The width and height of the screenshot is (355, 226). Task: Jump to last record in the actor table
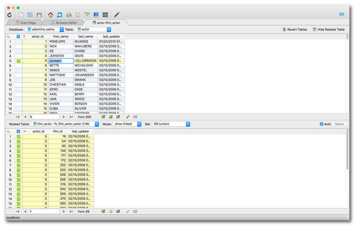click(71, 117)
